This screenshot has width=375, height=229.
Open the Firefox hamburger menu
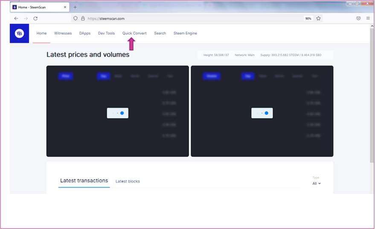pos(368,18)
